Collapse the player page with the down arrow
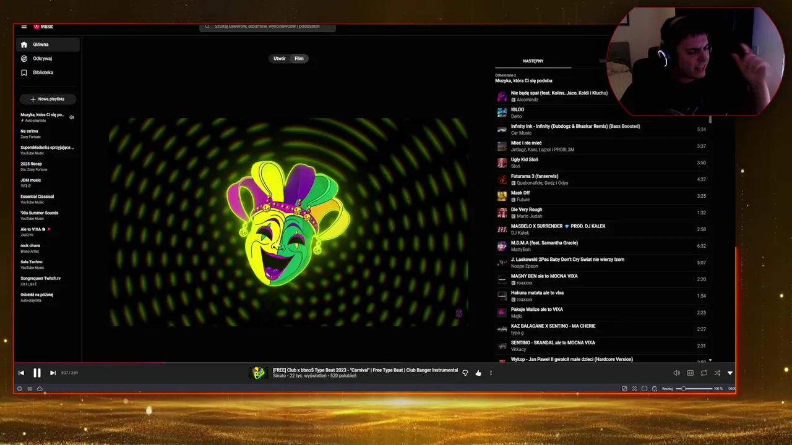Viewport: 792px width, 445px height. [x=730, y=373]
